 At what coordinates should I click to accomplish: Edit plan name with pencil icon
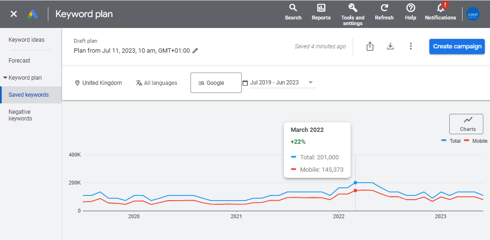[x=195, y=51]
